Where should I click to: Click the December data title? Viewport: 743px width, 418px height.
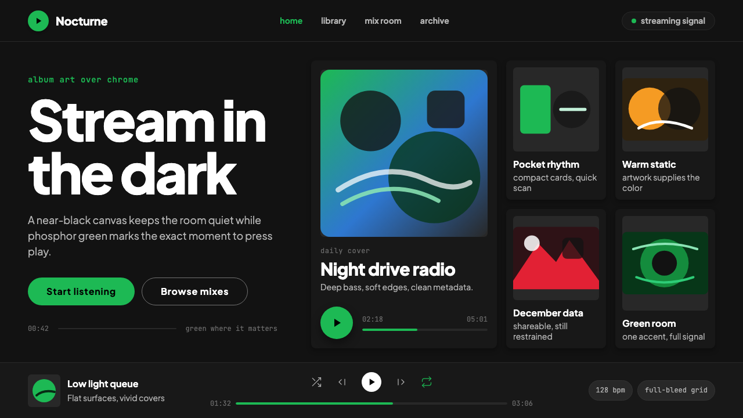coord(548,313)
